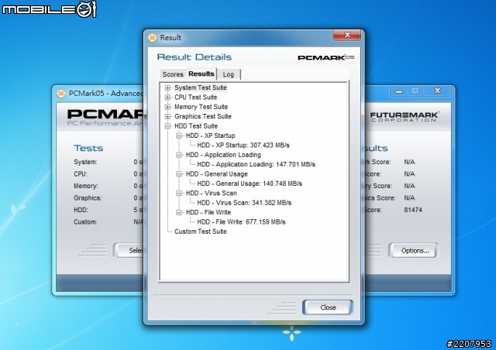This screenshot has width=496, height=350.
Task: Click the Close button in Result dialog
Action: [x=328, y=307]
